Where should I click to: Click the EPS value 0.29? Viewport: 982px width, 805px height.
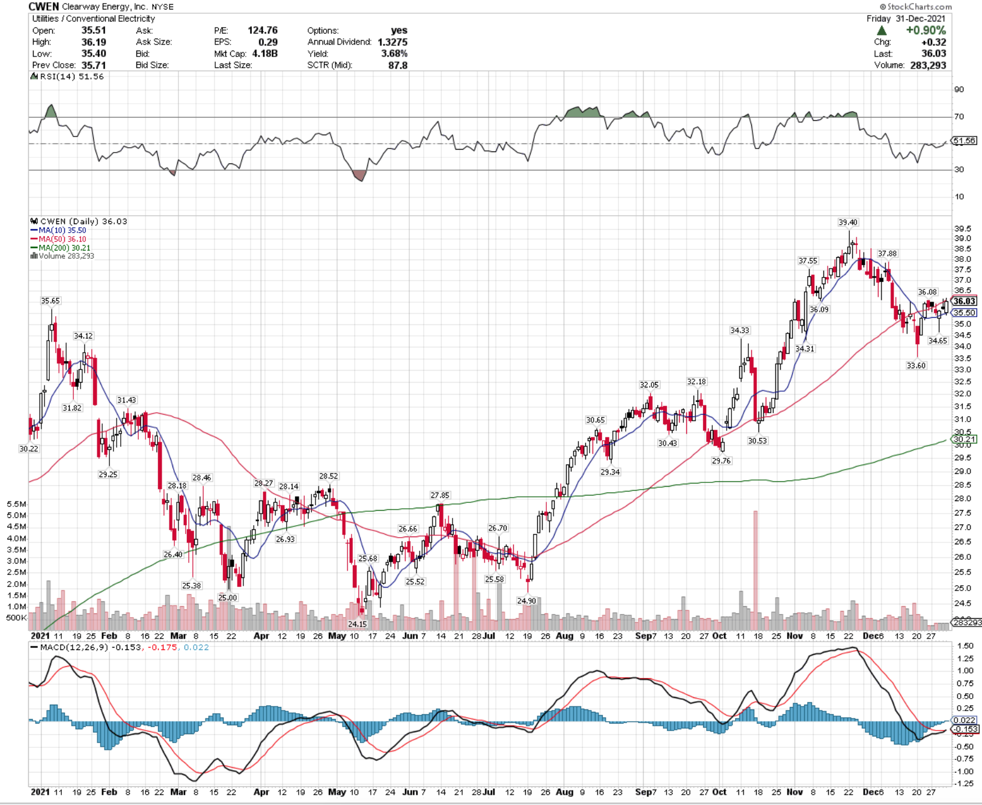(268, 42)
